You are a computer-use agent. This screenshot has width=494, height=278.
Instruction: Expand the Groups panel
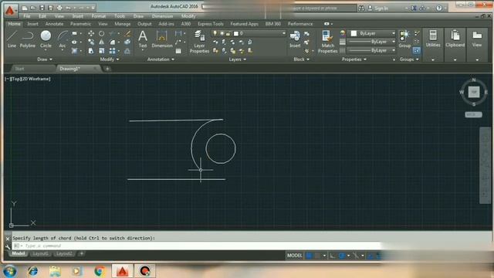tap(409, 59)
